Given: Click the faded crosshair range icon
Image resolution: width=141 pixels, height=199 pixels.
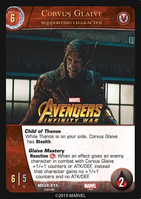Looking at the screenshot, I should point(14,161).
